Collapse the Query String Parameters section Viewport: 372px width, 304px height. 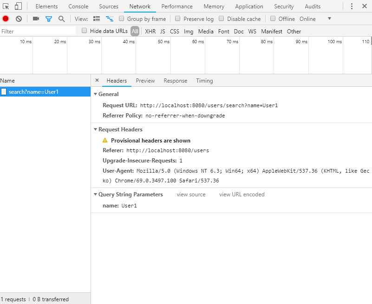(x=95, y=194)
